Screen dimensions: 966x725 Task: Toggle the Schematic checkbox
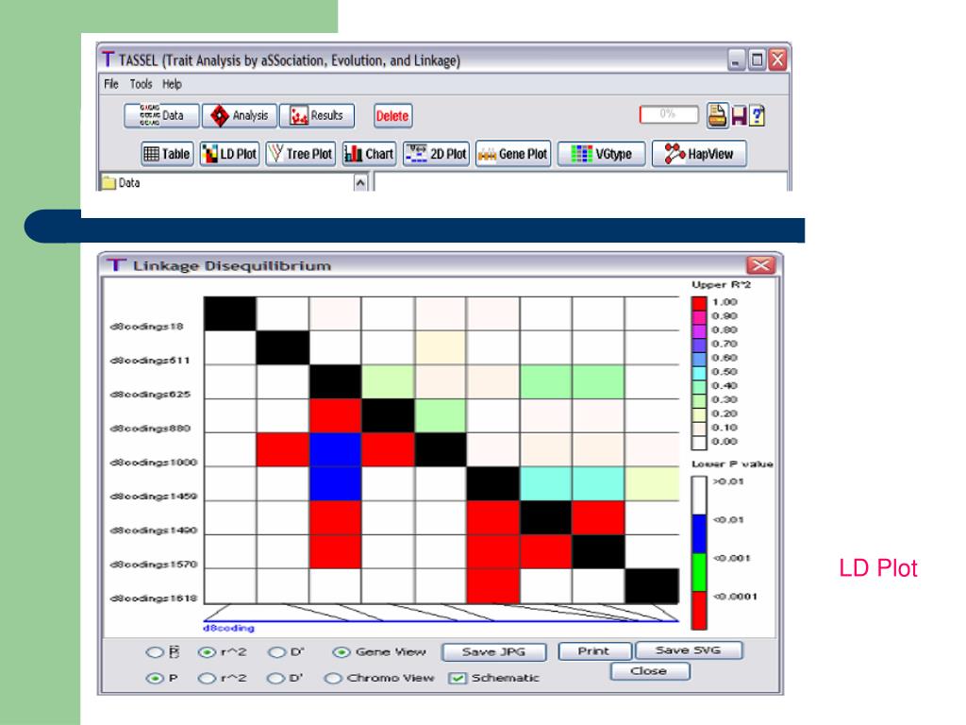pos(458,678)
